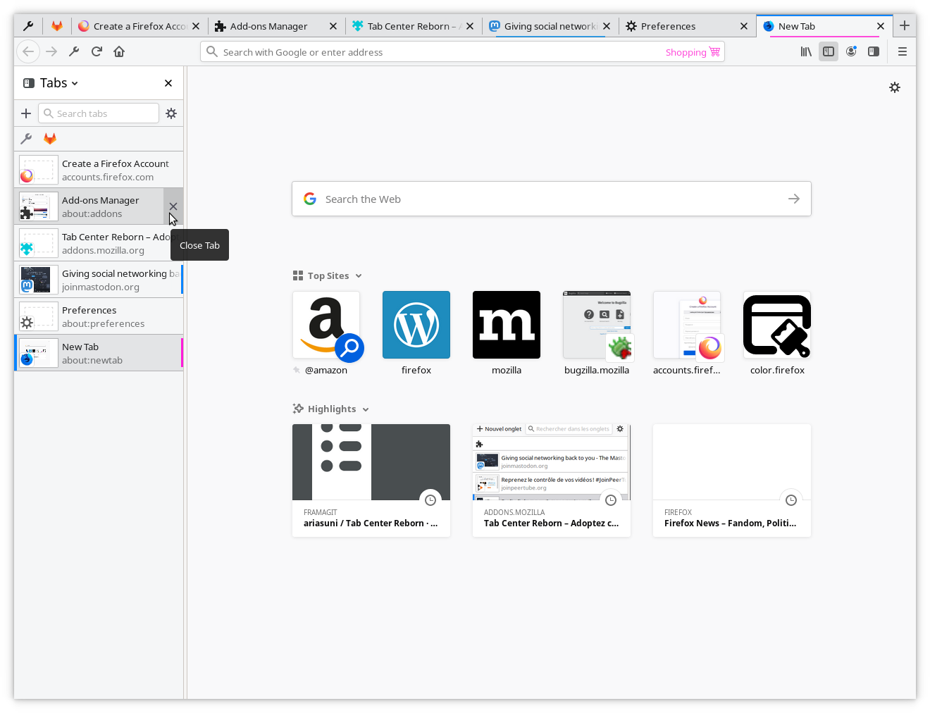
Task: Click the plus icon to add sidebar tab
Action: point(26,113)
